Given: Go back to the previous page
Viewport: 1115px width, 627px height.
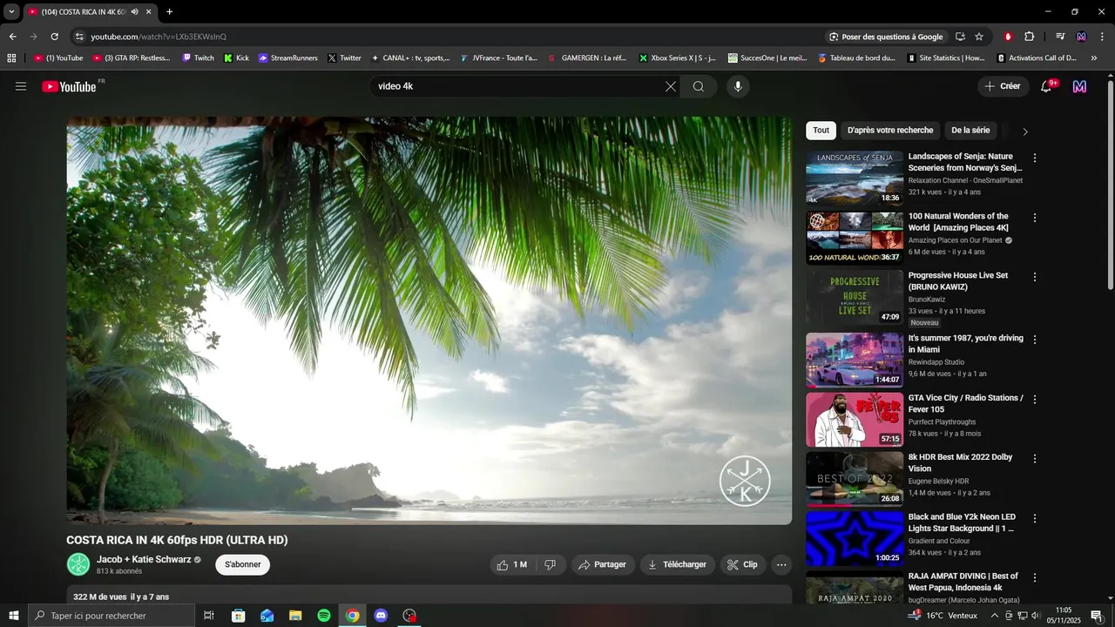Looking at the screenshot, I should tap(12, 37).
